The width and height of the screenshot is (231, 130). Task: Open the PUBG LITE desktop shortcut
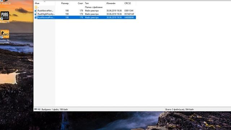click(5, 16)
